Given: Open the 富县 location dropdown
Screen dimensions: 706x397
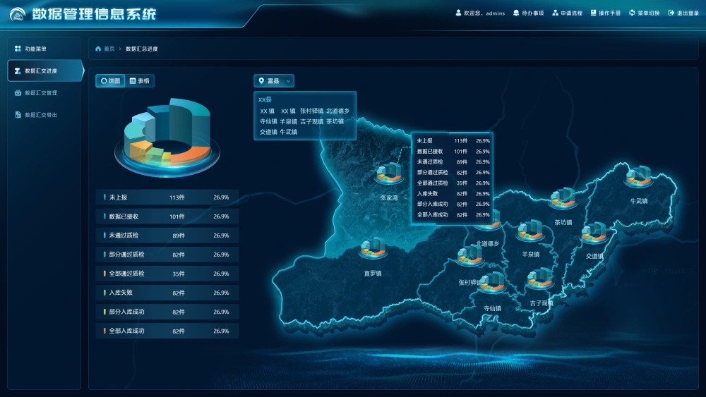Looking at the screenshot, I should click(274, 81).
